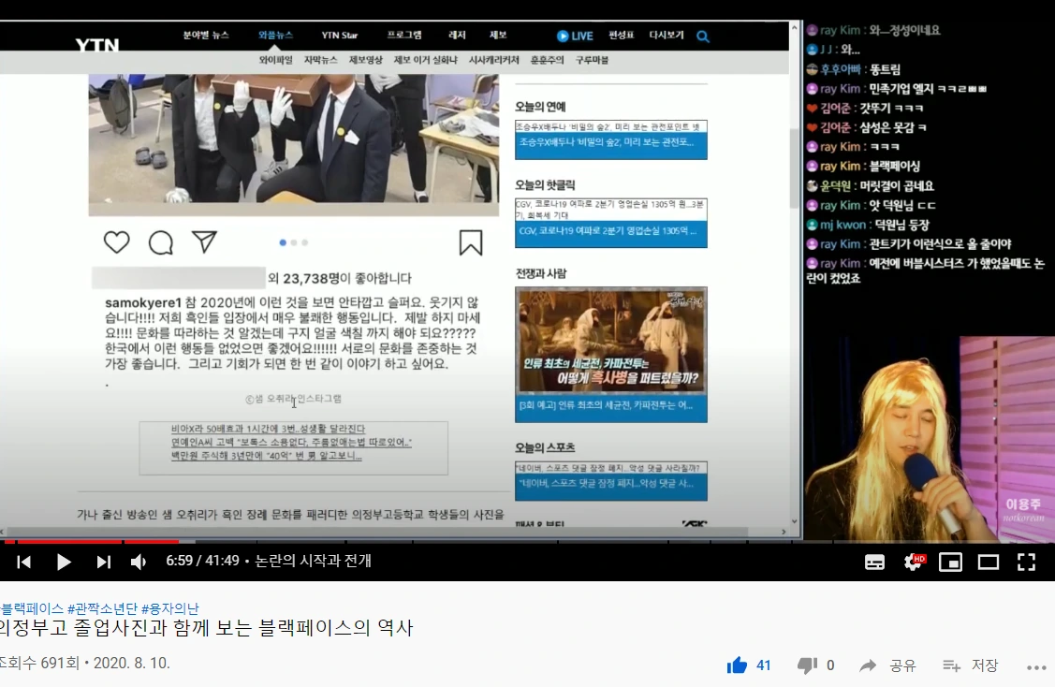Open 비아X라 50배효과 ad link
Screen dimensions: 1055x687
click(268, 429)
